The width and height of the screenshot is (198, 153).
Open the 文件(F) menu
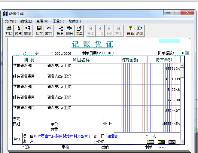point(11,21)
